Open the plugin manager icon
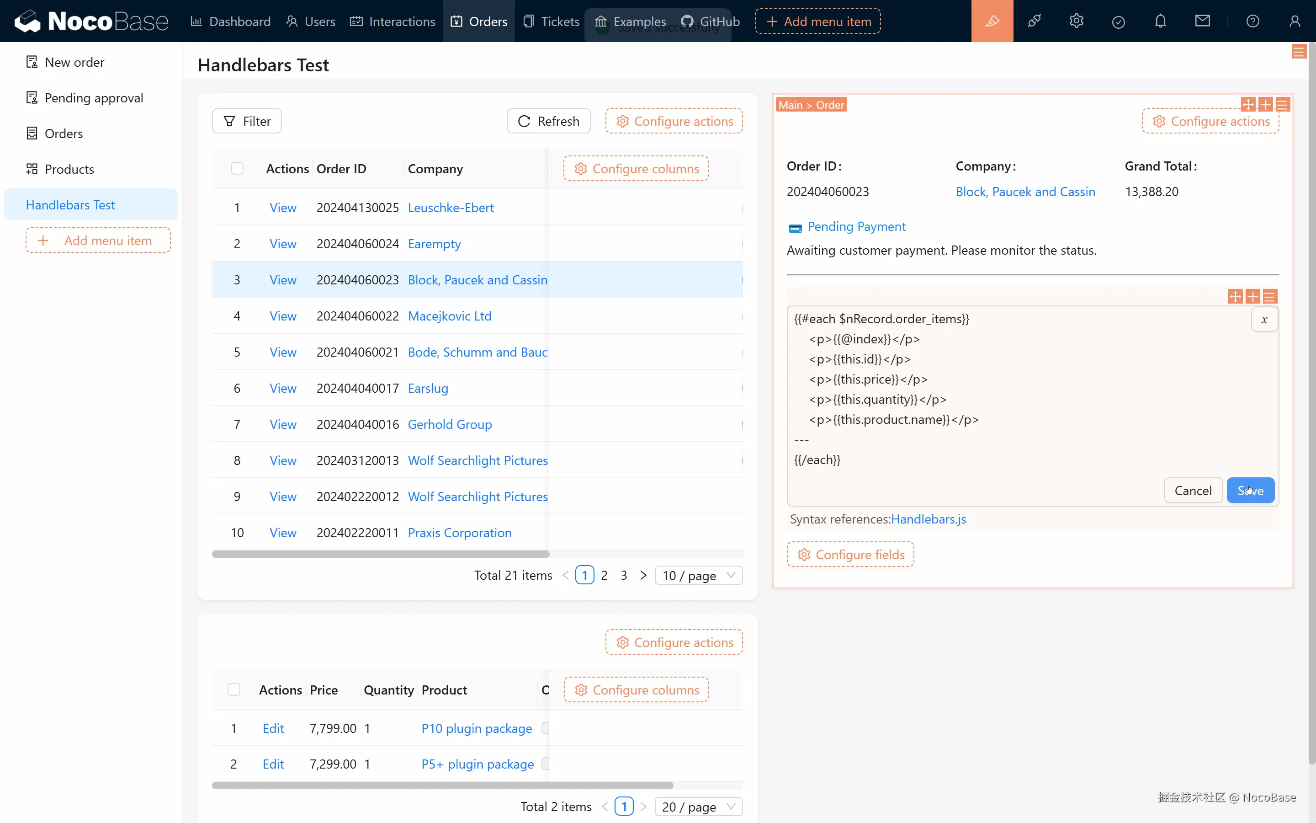 pyautogui.click(x=1034, y=21)
